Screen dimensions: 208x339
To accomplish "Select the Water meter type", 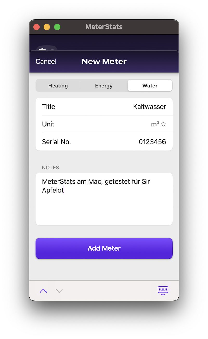I will click(x=150, y=86).
